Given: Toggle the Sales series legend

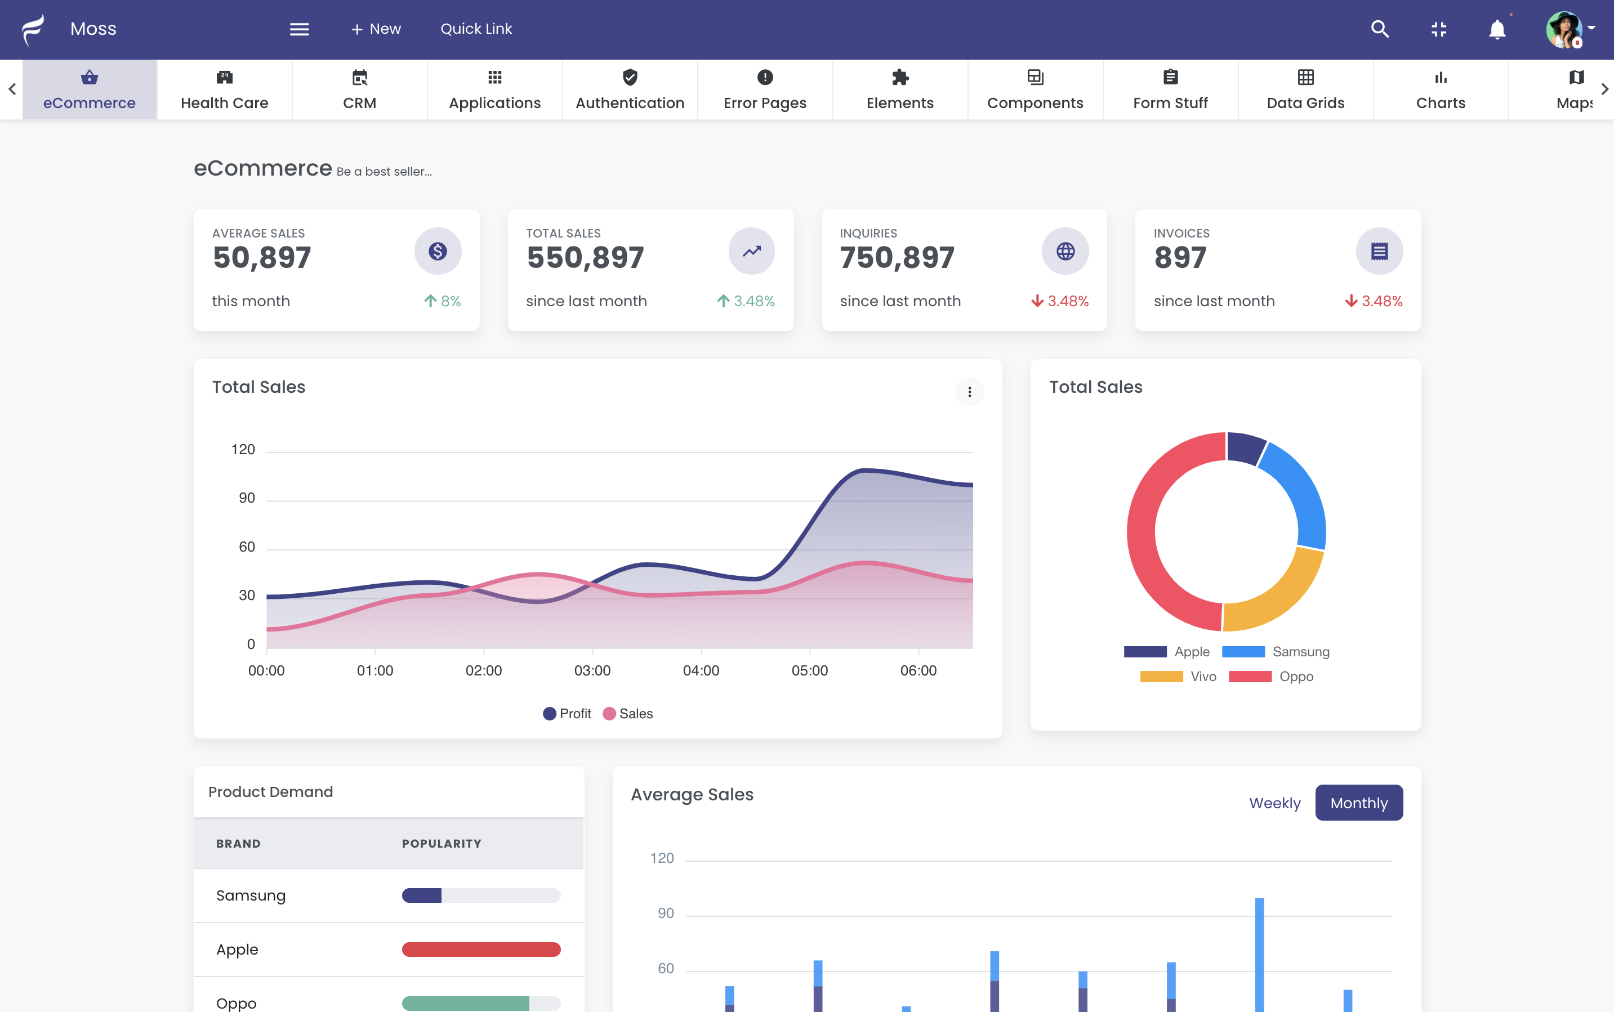Looking at the screenshot, I should click(627, 714).
